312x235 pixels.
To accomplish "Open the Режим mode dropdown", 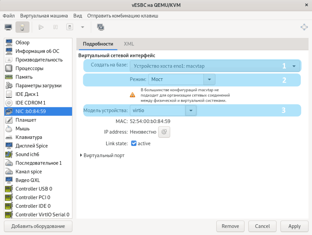I will 209,79.
